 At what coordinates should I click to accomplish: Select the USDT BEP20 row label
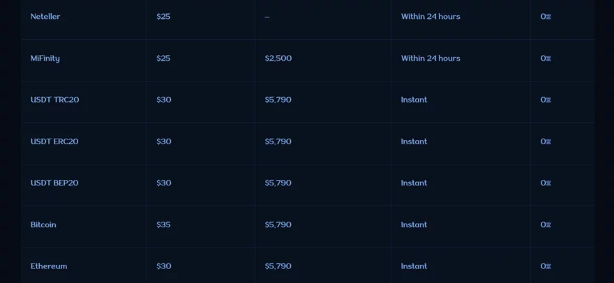pyautogui.click(x=54, y=183)
